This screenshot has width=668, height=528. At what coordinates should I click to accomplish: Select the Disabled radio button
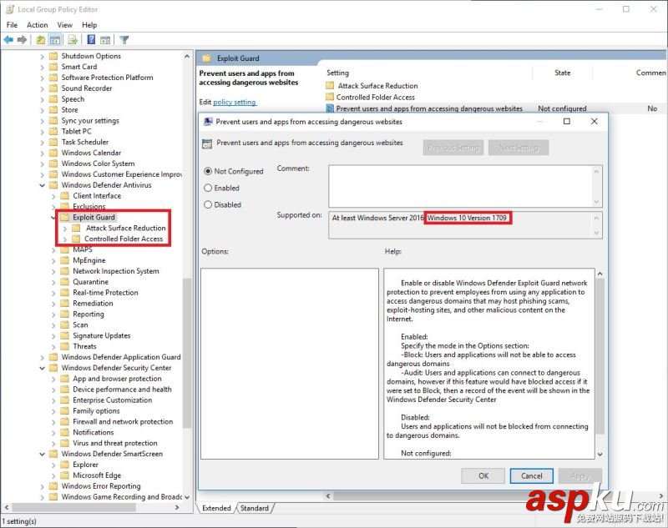pos(208,204)
